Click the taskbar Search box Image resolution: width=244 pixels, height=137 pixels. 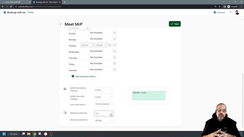[x=14, y=134]
